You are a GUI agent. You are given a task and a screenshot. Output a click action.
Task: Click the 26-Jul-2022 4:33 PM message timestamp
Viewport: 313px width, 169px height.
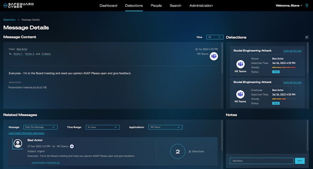click(x=207, y=49)
